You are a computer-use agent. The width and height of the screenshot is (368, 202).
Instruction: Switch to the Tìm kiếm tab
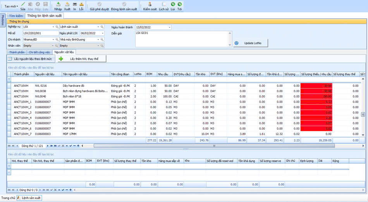point(16,16)
